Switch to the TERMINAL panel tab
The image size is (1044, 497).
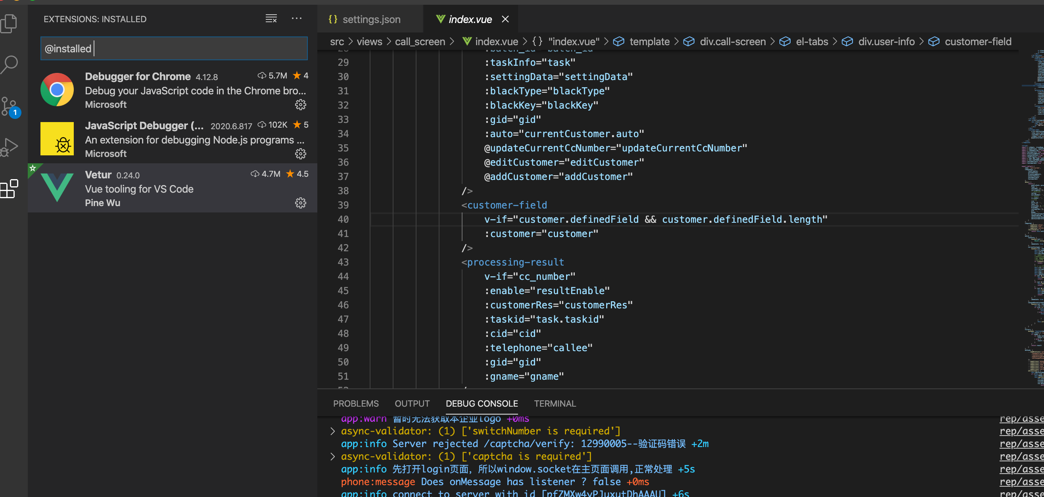coord(555,403)
